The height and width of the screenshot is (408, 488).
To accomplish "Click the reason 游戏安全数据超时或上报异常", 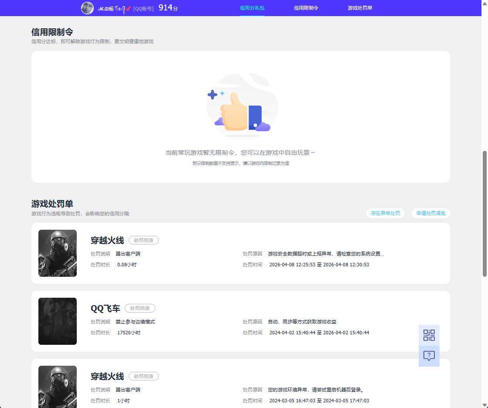I will pos(326,254).
